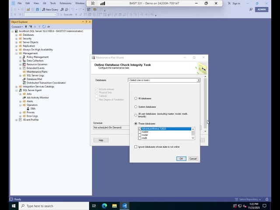Check the master database checkbox

coord(140,132)
